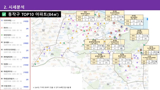Screen dimensions: 160x90
Task: Click the 흑석동 한강센트레빌1차 info box header
Action: point(100,56)
